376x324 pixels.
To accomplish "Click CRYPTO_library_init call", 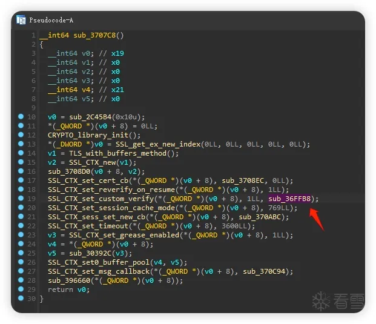I will pyautogui.click(x=88, y=135).
